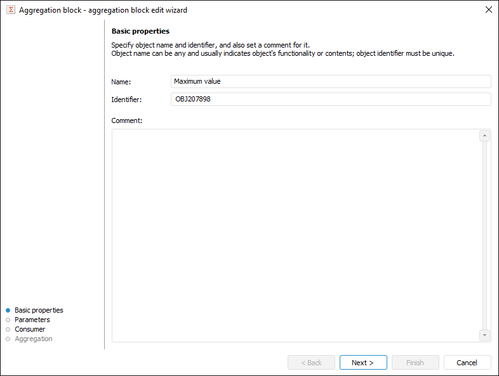The height and width of the screenshot is (376, 499).
Task: Proceed with the Next button
Action: pyautogui.click(x=363, y=363)
